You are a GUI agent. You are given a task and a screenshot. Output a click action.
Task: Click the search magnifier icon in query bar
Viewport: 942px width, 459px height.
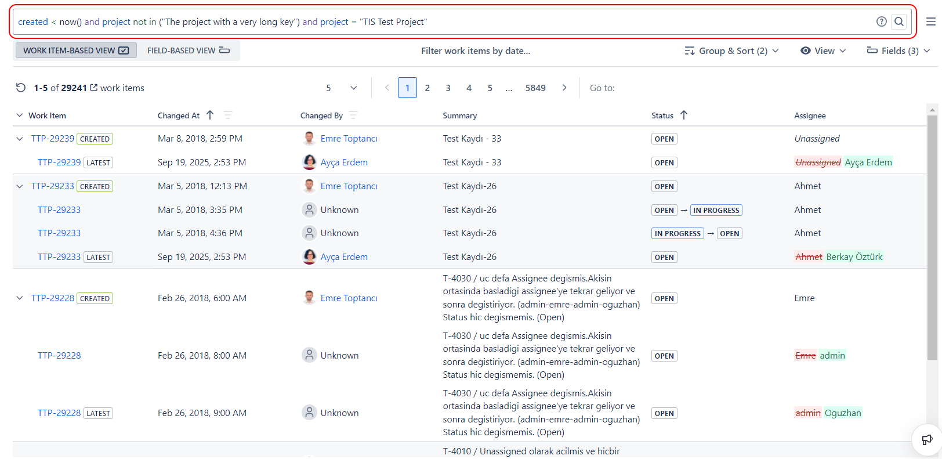pyautogui.click(x=898, y=21)
